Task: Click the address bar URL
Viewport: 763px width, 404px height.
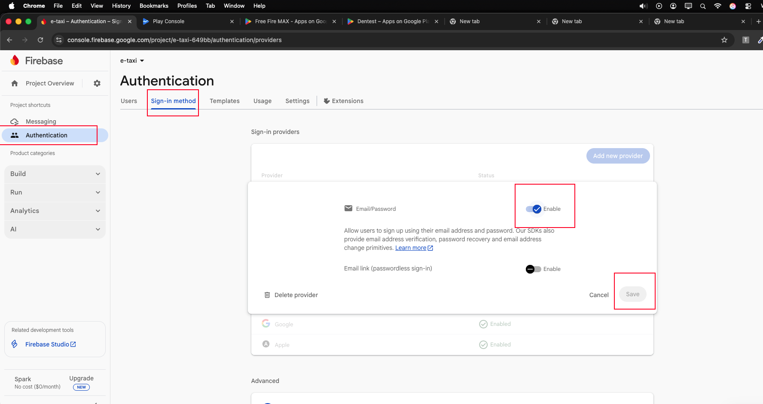Action: tap(174, 40)
